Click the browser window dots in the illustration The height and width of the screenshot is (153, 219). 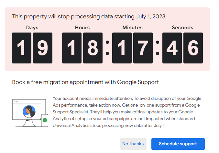(x=16, y=101)
